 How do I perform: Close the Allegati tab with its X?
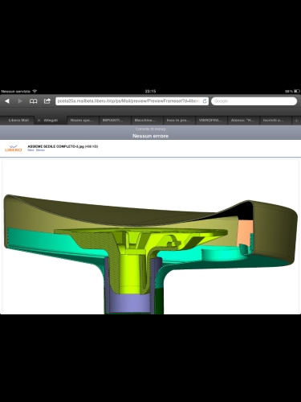[39, 121]
